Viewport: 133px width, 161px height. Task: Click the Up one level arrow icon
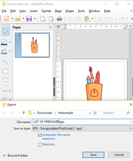24,113
